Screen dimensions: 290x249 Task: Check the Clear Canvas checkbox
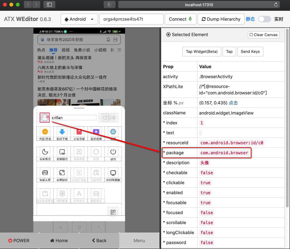pyautogui.click(x=251, y=35)
